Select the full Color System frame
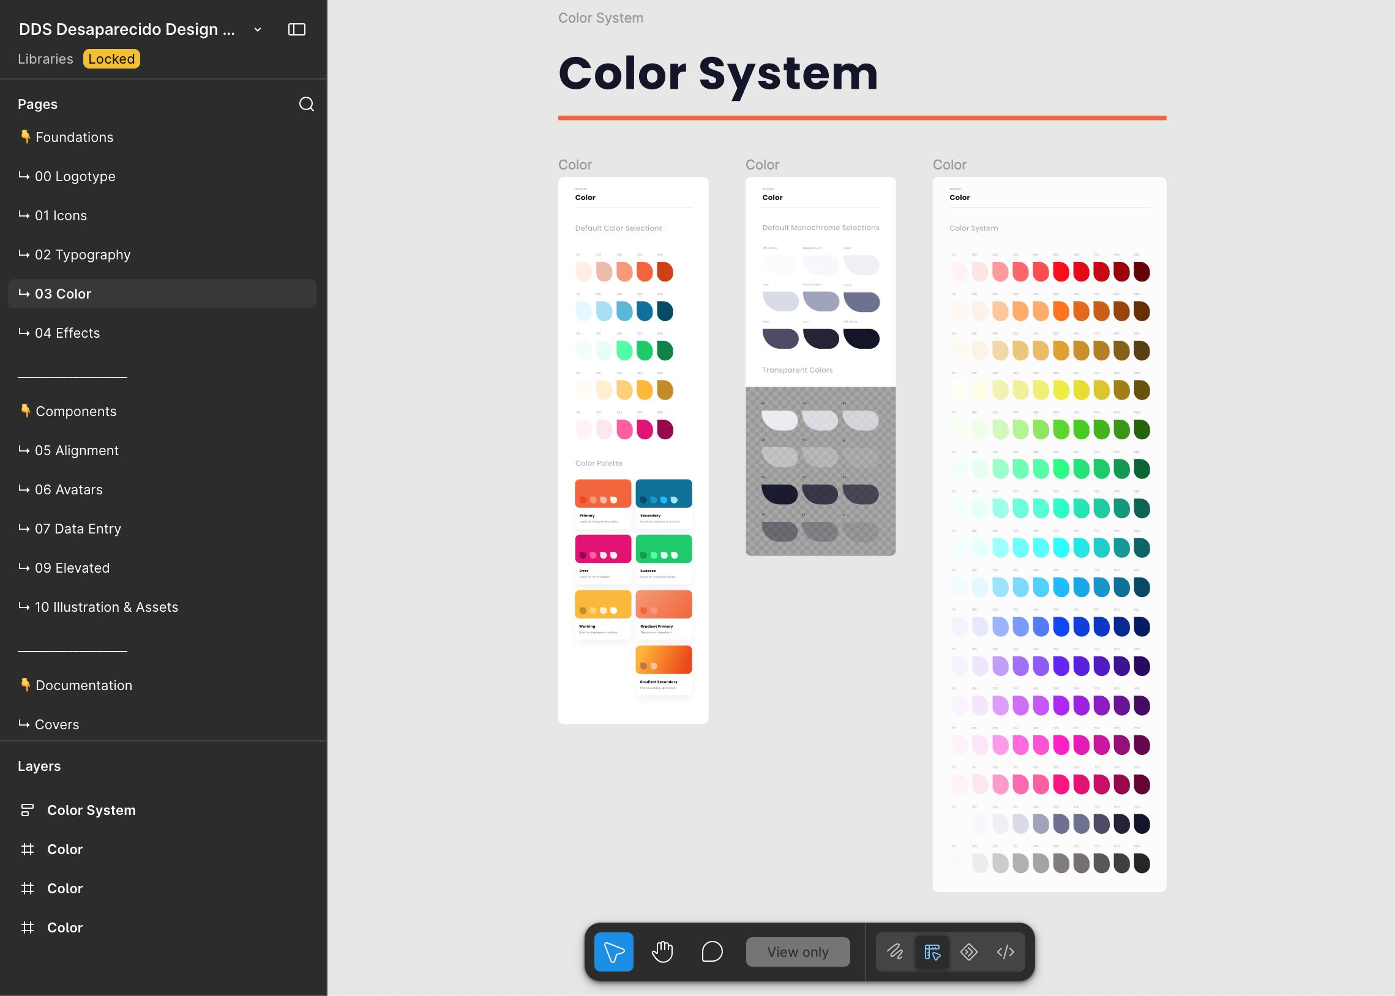Screen dimensions: 1395x996 click(x=1049, y=534)
